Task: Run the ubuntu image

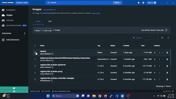Action: click(x=155, y=53)
